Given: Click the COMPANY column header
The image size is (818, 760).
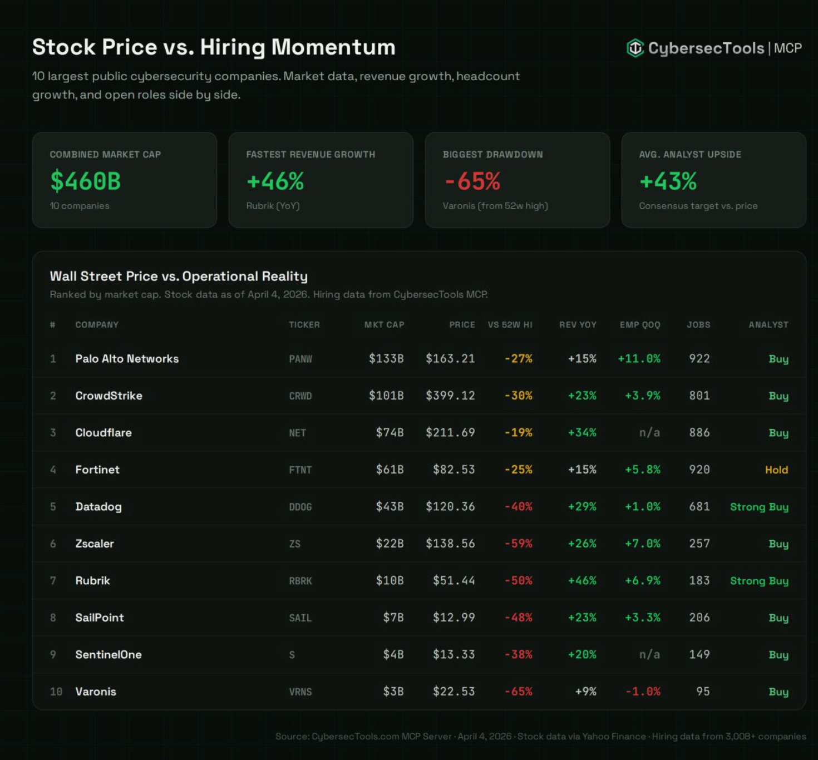Looking at the screenshot, I should [x=97, y=324].
